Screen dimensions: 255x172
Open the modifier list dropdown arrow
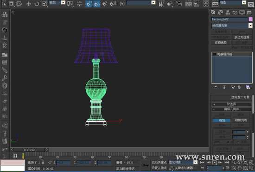[x=250, y=25]
